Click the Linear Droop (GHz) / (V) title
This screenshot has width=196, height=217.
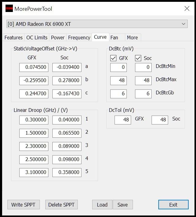pos(41,110)
